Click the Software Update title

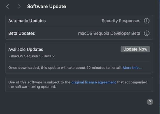[46, 6]
